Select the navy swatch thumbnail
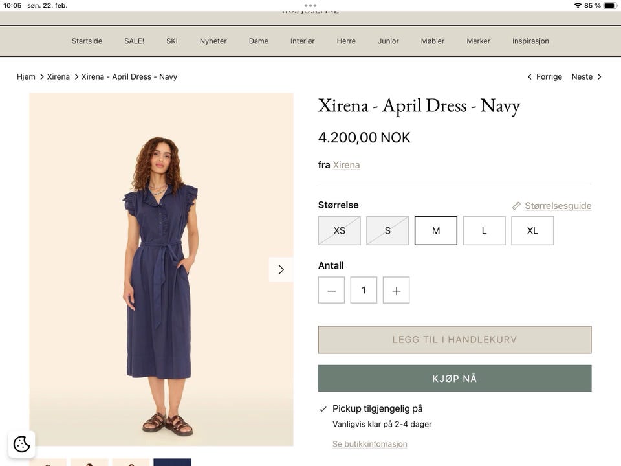This screenshot has height=466, width=621. click(x=172, y=462)
